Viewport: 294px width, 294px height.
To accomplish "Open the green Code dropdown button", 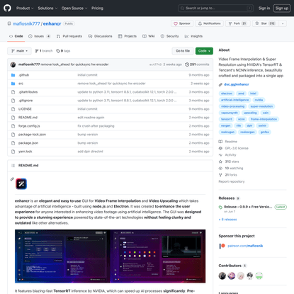I will pos(204,51).
